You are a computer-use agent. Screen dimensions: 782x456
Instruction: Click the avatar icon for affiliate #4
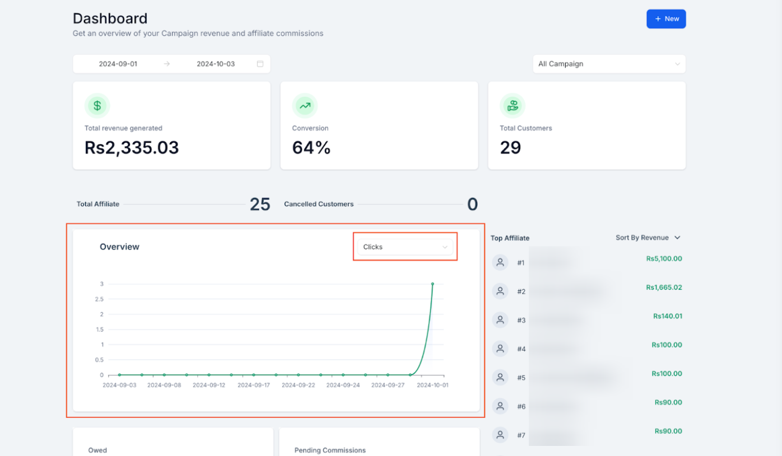(500, 349)
